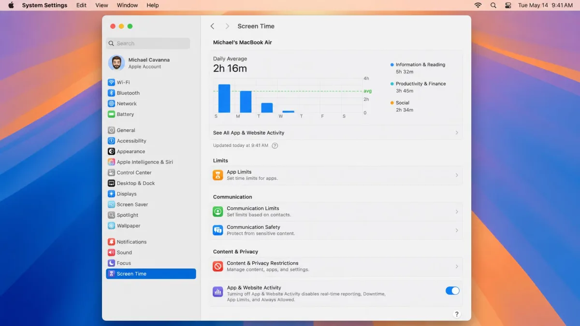Open Displays icon in sidebar
Image resolution: width=580 pixels, height=326 pixels.
click(x=111, y=194)
